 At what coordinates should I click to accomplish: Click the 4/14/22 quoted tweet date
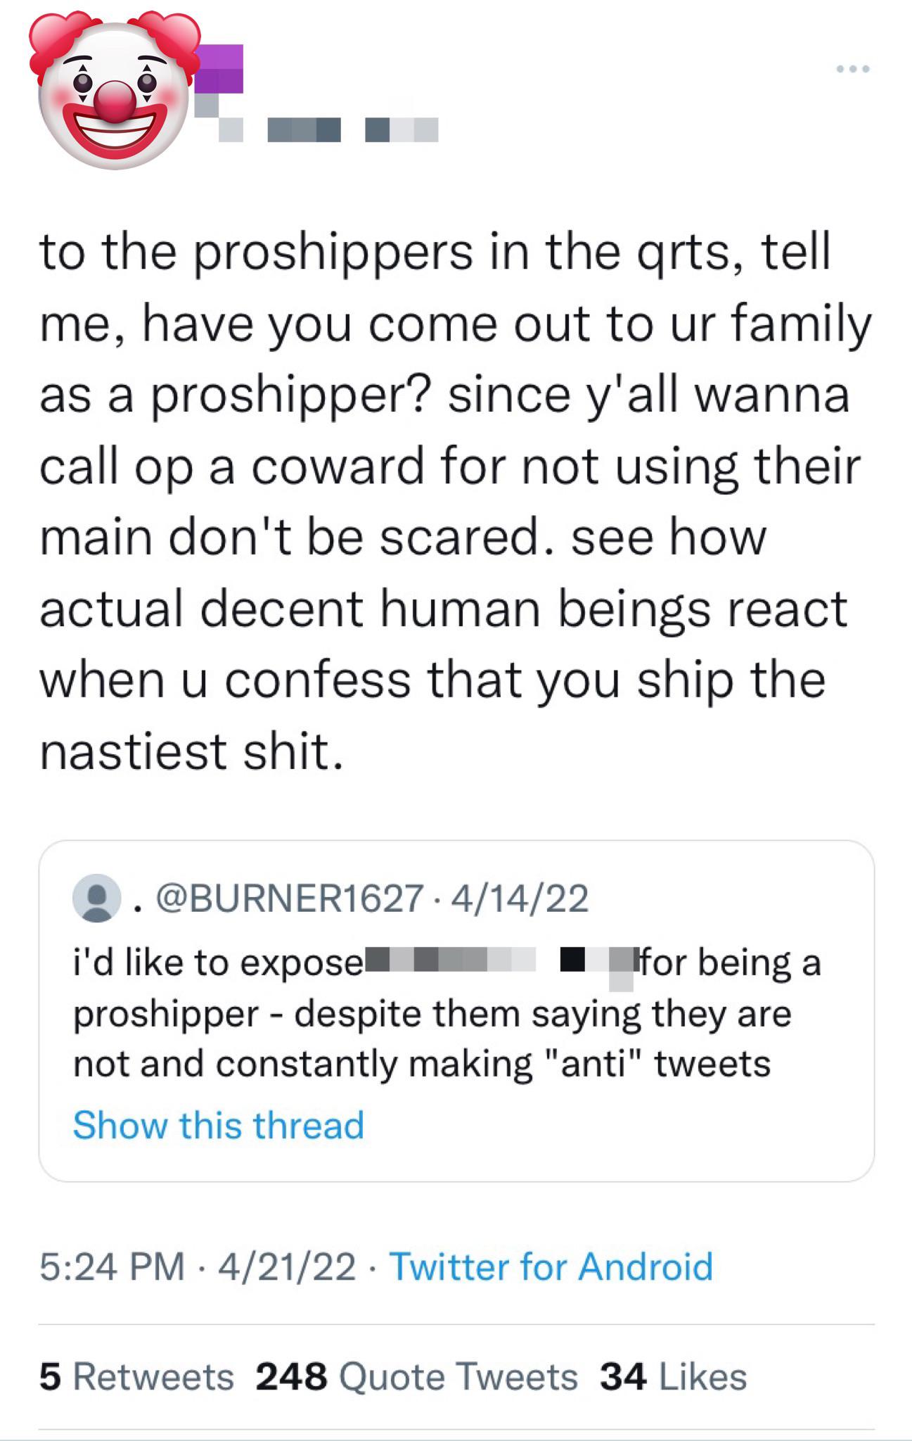520,899
